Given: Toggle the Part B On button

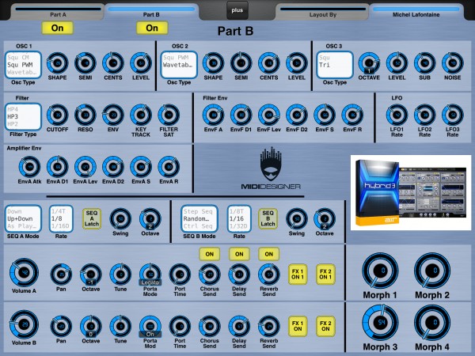Looking at the screenshot, I should 152,28.
